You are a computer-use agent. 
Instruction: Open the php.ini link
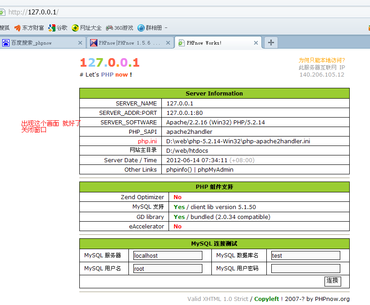pos(147,141)
